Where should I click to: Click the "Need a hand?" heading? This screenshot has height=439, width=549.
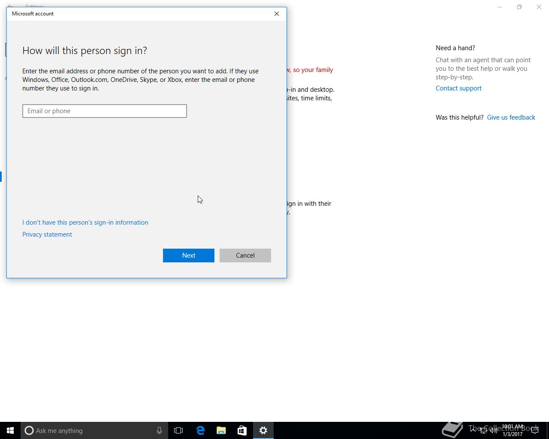click(x=455, y=48)
